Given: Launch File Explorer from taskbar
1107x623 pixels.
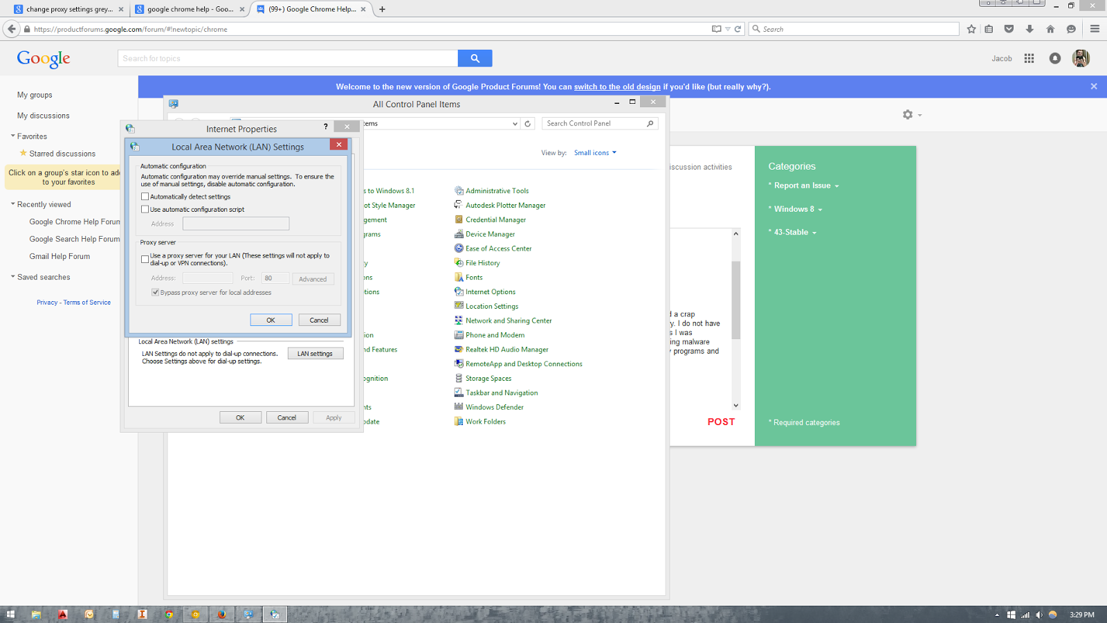Looking at the screenshot, I should pyautogui.click(x=36, y=614).
